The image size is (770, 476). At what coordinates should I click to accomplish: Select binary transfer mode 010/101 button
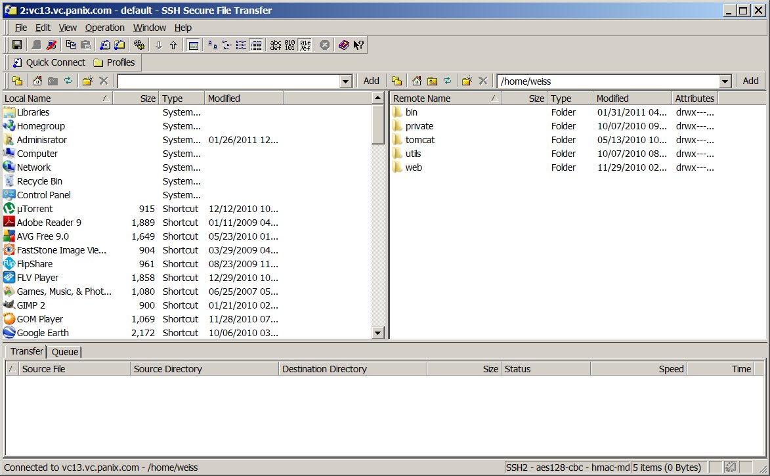(x=290, y=45)
